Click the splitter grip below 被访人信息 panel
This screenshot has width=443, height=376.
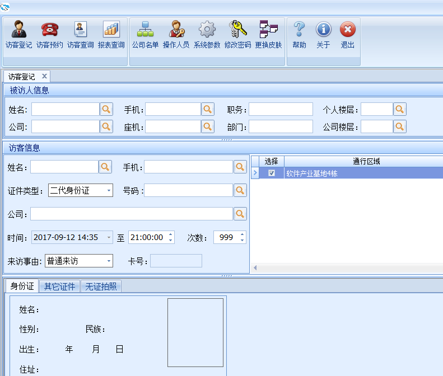click(x=227, y=140)
